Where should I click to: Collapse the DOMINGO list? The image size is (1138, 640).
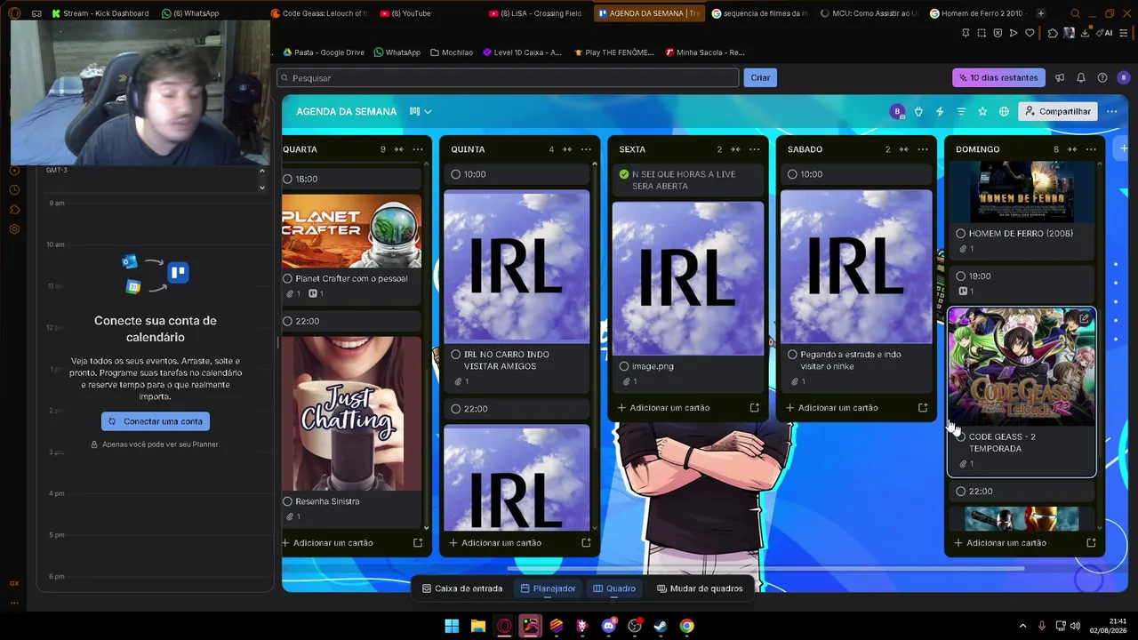pyautogui.click(x=1072, y=149)
